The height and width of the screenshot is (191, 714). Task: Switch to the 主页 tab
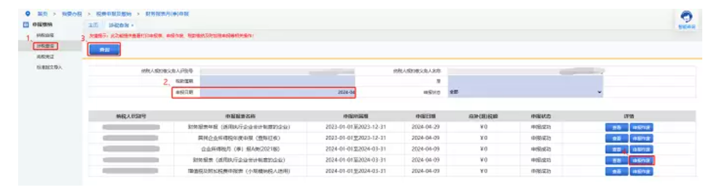tap(93, 25)
